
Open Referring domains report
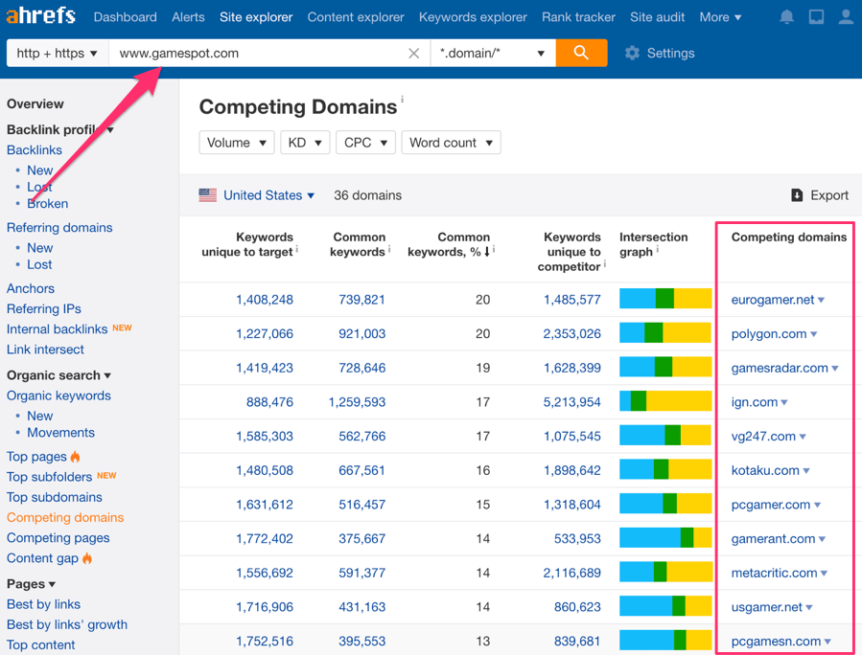click(x=59, y=227)
